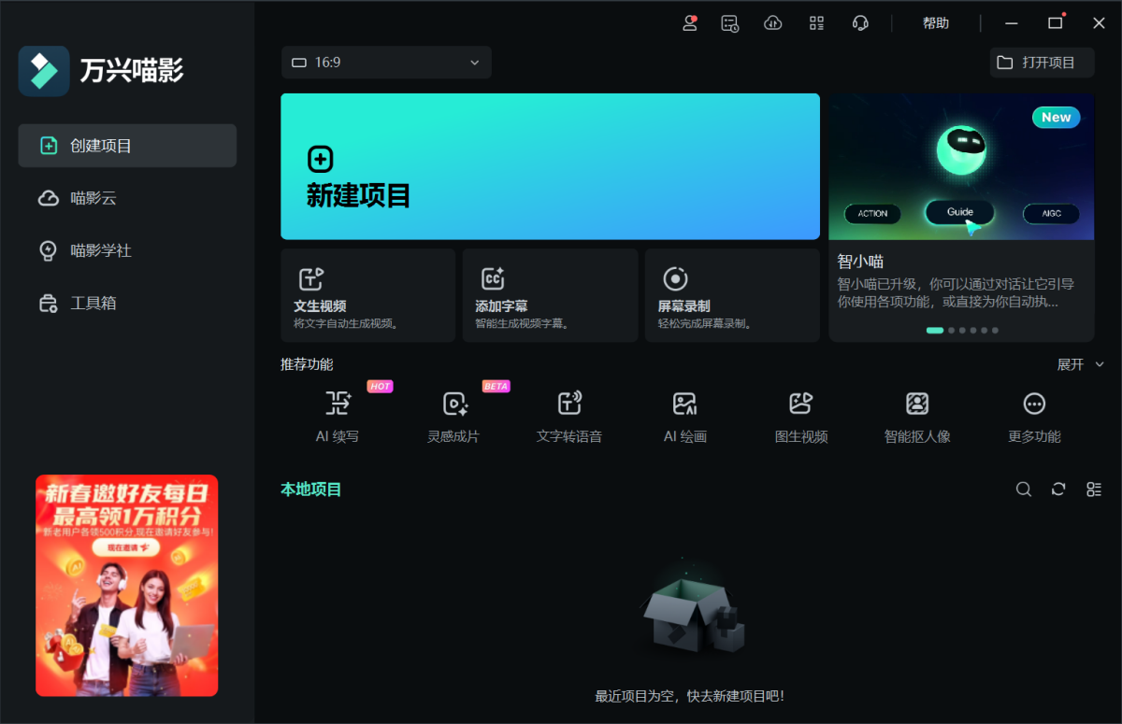Open the 文字转语音 tool
The image size is (1122, 724).
[x=569, y=404]
